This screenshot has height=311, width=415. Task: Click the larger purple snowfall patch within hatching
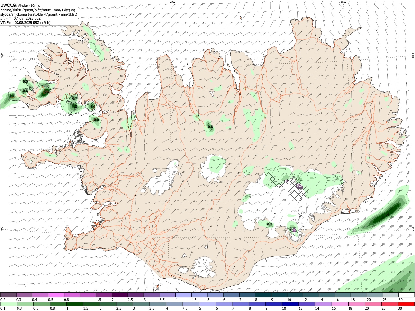coord(300,186)
